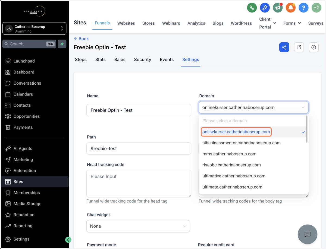
Task: Switch to Stores tab
Action: coord(148,23)
